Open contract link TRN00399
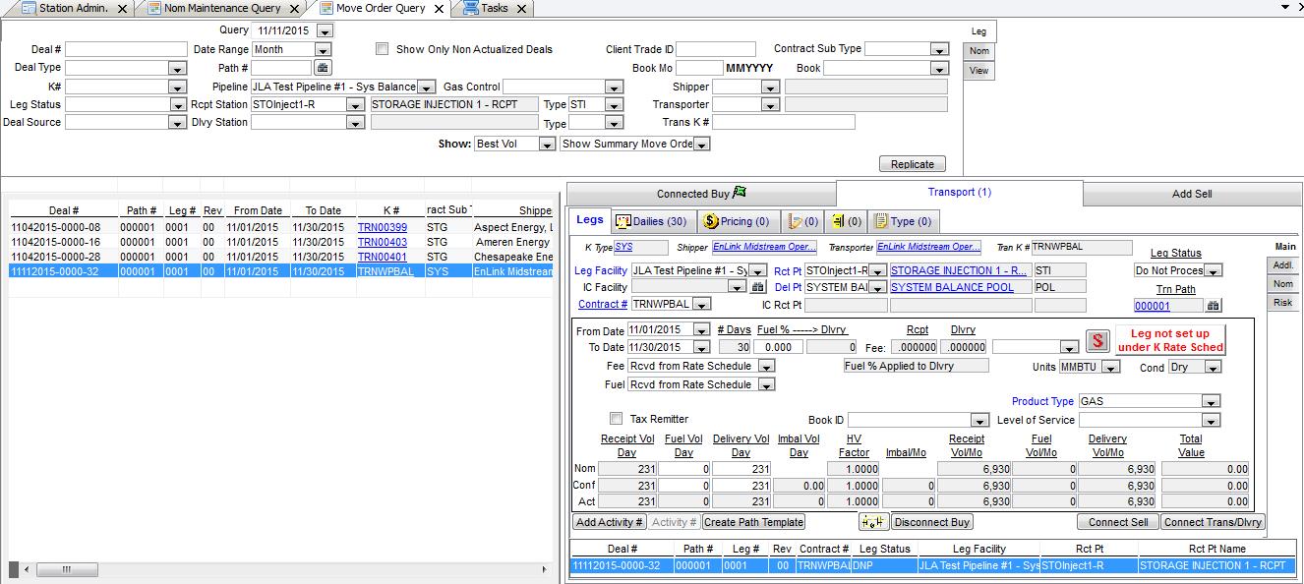Screen dimensions: 1304x584 [382, 227]
